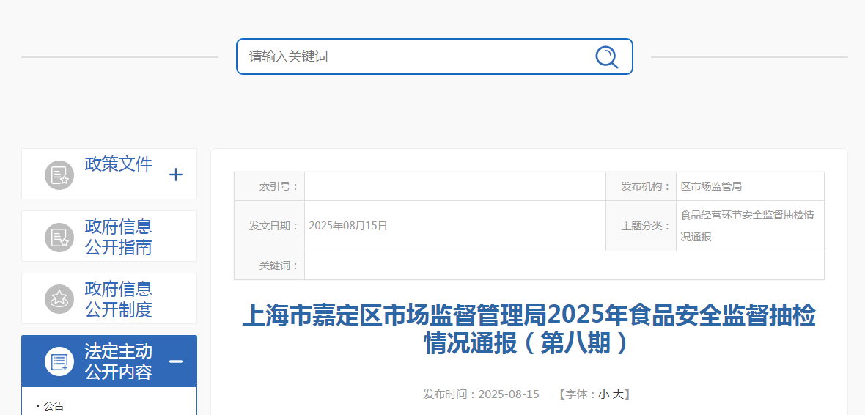Focus the keyword search input field
Image resolution: width=865 pixels, height=415 pixels.
pyautogui.click(x=434, y=56)
